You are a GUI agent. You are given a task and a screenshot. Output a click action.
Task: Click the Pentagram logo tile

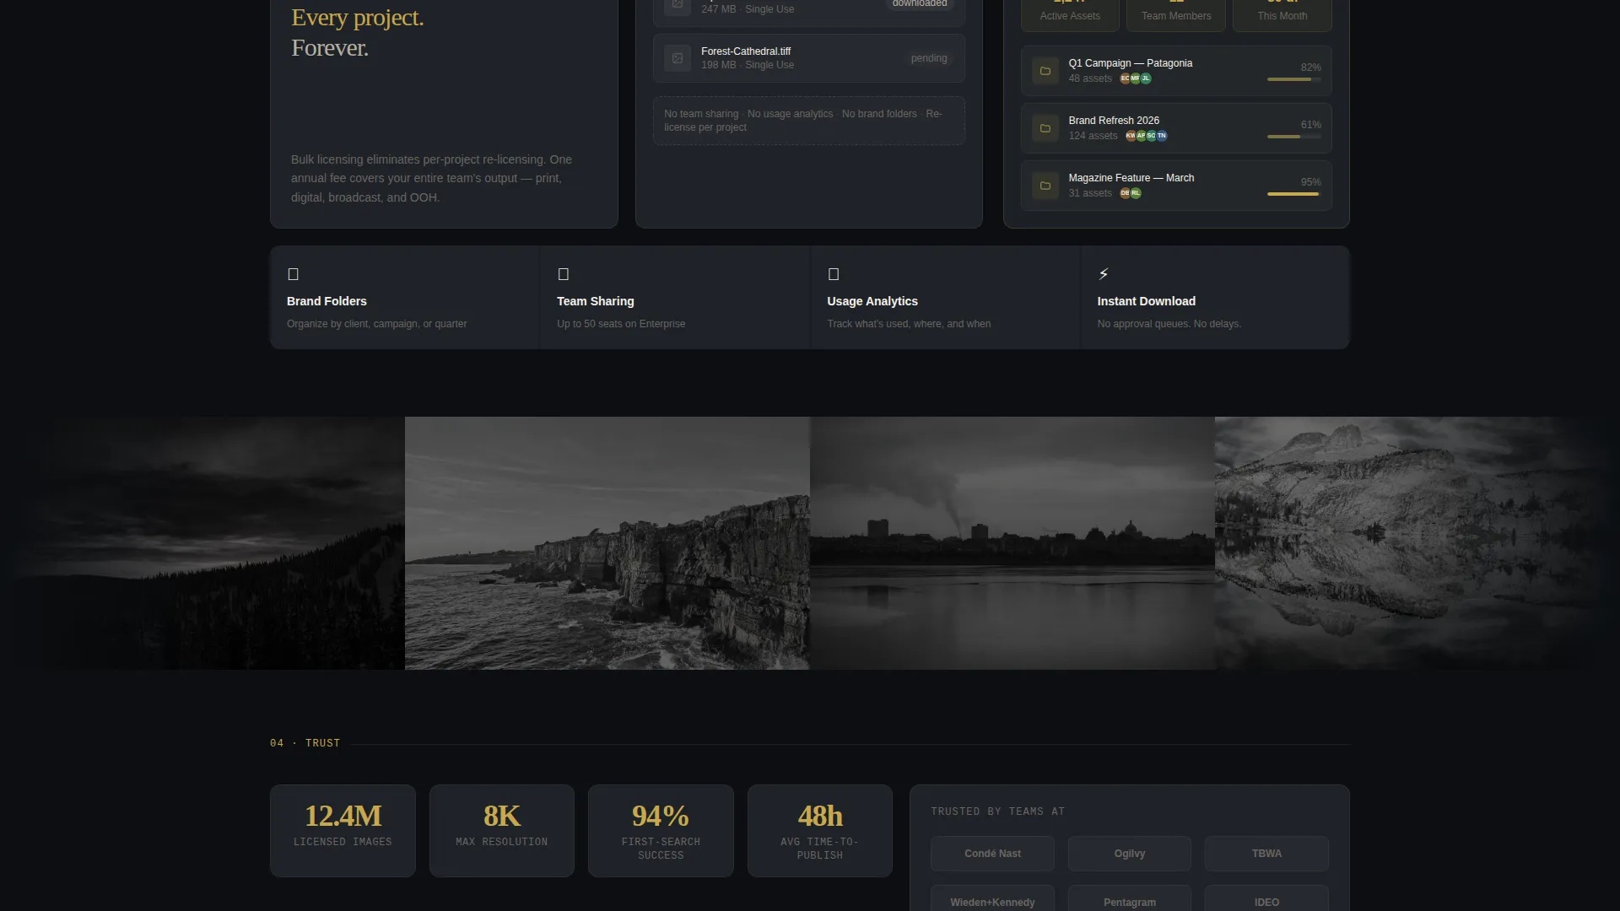click(1129, 899)
